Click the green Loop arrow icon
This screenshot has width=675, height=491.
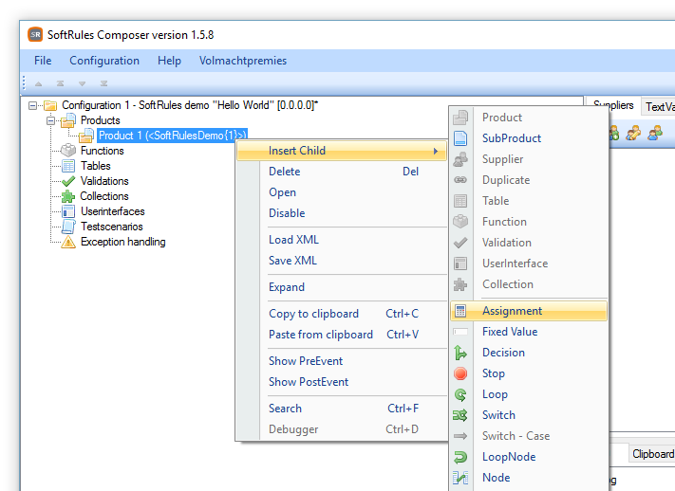click(x=460, y=394)
